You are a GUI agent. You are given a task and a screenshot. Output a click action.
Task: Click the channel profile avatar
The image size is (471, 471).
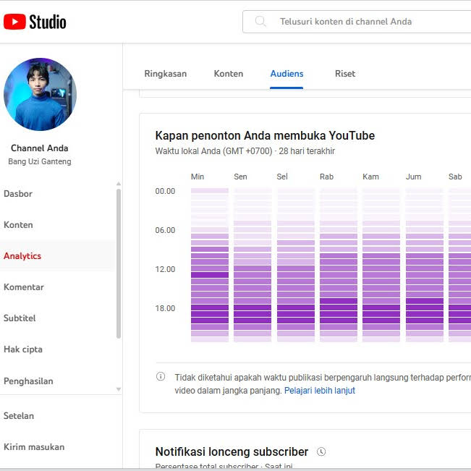(x=40, y=94)
